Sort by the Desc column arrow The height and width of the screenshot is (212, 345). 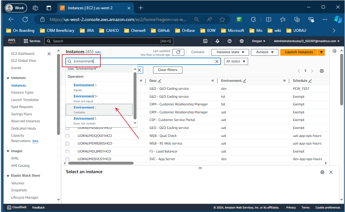point(213,81)
